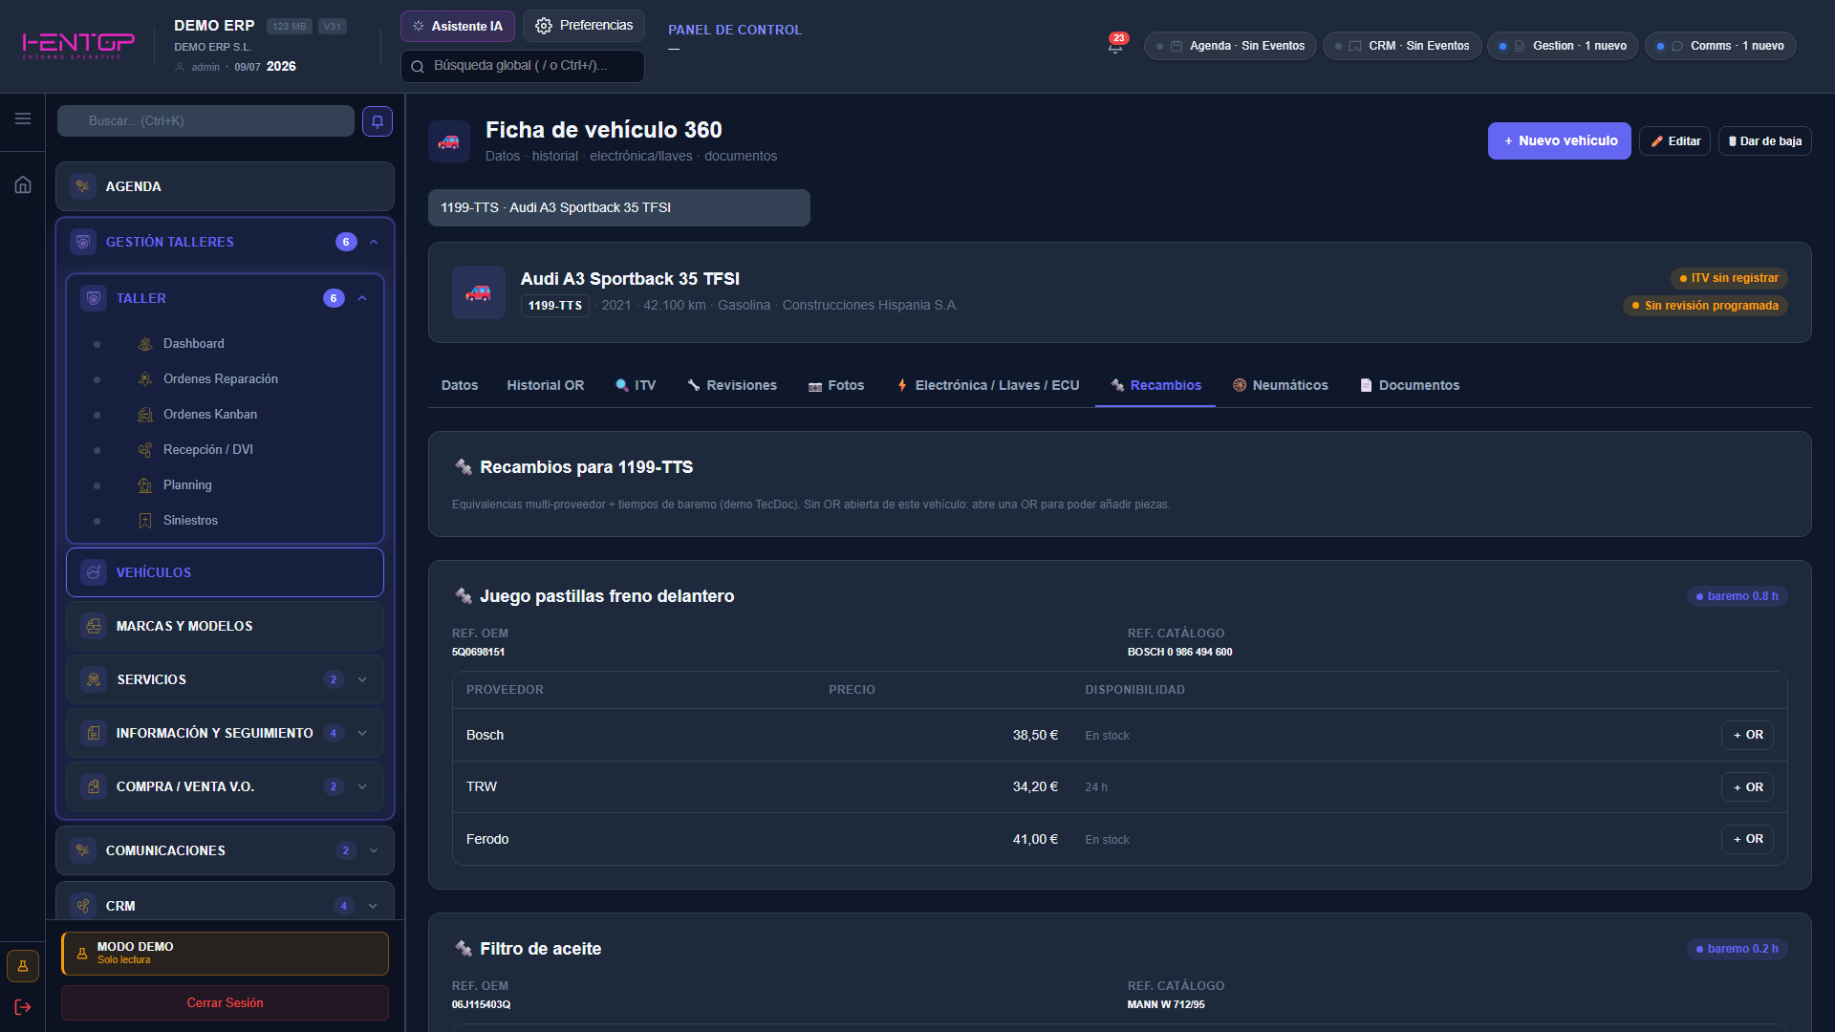Viewport: 1835px width, 1032px height.
Task: Click the ITV sin registrar badge
Action: point(1729,278)
